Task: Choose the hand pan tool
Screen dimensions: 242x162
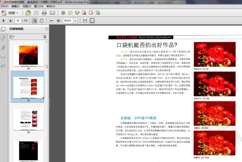Action: pyautogui.click(x=42, y=21)
